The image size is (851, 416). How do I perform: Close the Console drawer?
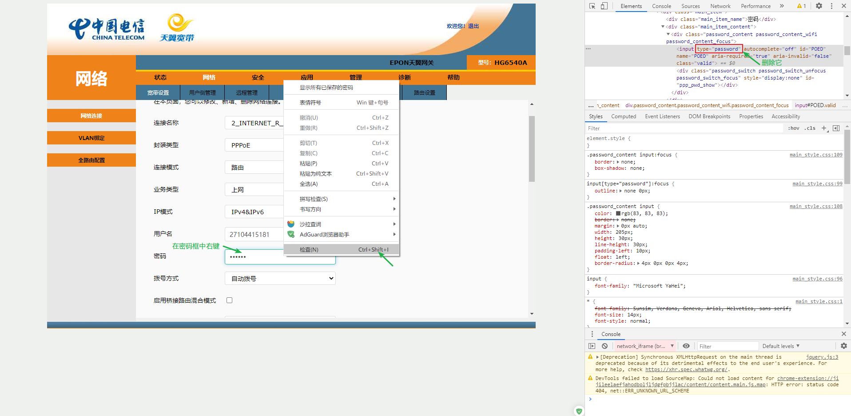843,334
